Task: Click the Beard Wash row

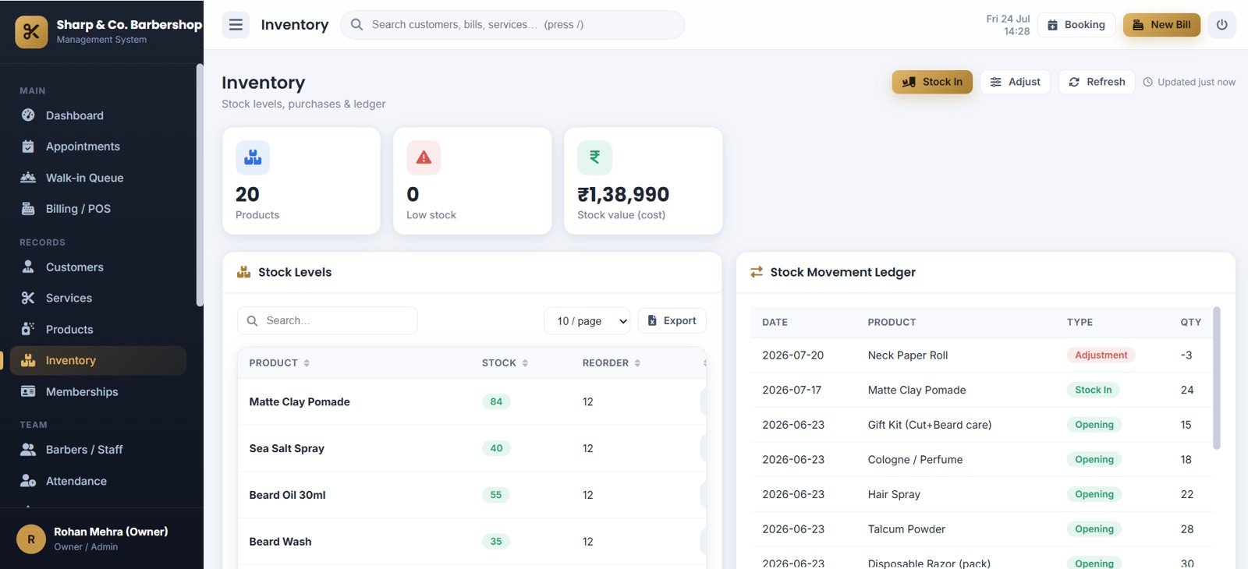Action: [472, 542]
